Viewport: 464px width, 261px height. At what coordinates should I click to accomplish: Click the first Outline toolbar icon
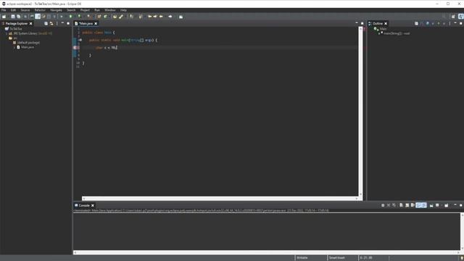[416, 23]
